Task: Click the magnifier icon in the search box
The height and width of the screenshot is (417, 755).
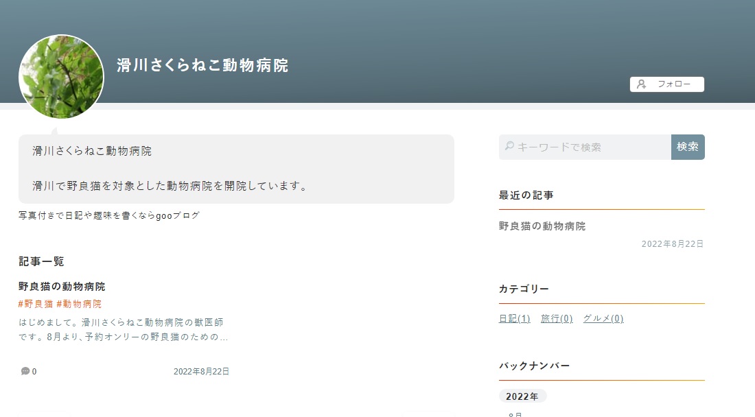Action: pos(508,145)
